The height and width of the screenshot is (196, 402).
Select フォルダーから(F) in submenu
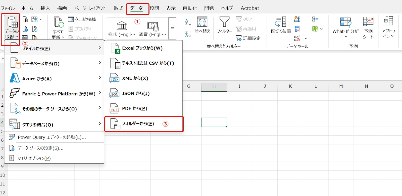point(143,124)
